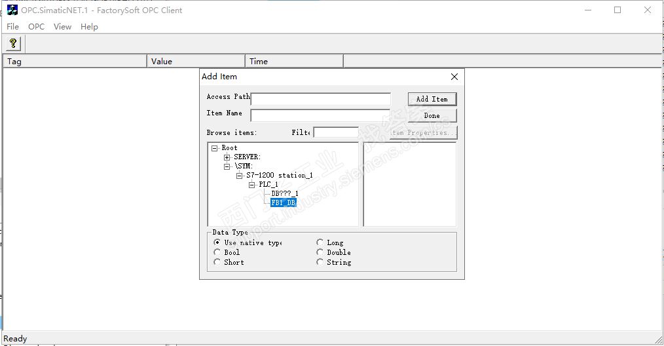Open the View menu
Image resolution: width=664 pixels, height=346 pixels.
pyautogui.click(x=62, y=27)
